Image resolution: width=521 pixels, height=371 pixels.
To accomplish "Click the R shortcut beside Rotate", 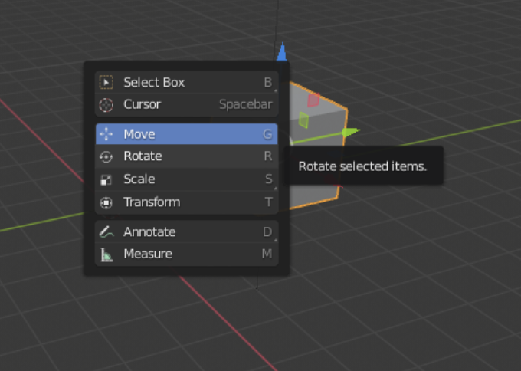I will coord(268,156).
